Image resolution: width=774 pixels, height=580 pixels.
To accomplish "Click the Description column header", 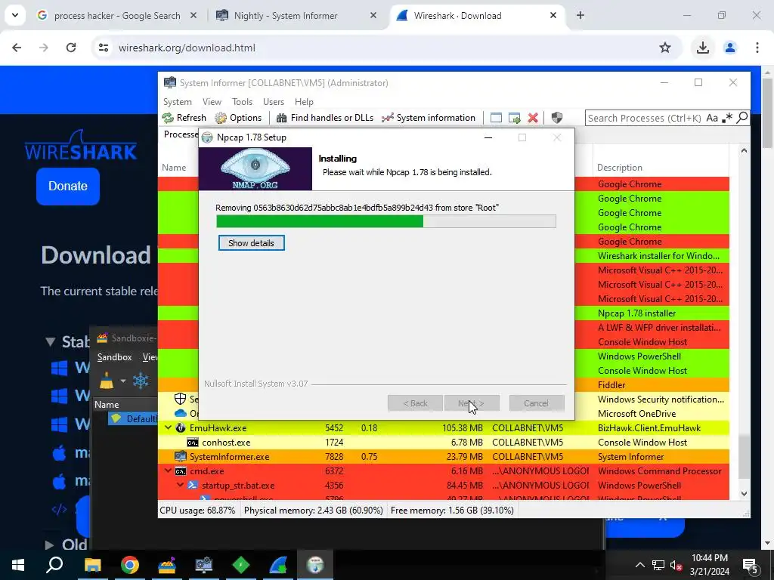I will 620,168.
